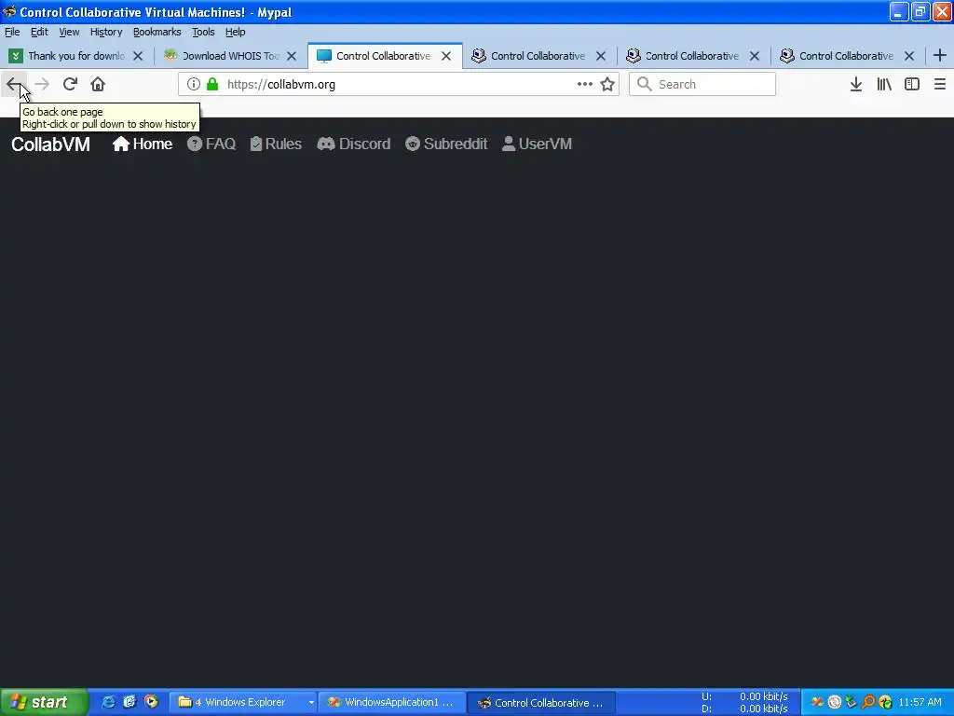954x716 pixels.
Task: Open the File menu
Action: point(12,32)
